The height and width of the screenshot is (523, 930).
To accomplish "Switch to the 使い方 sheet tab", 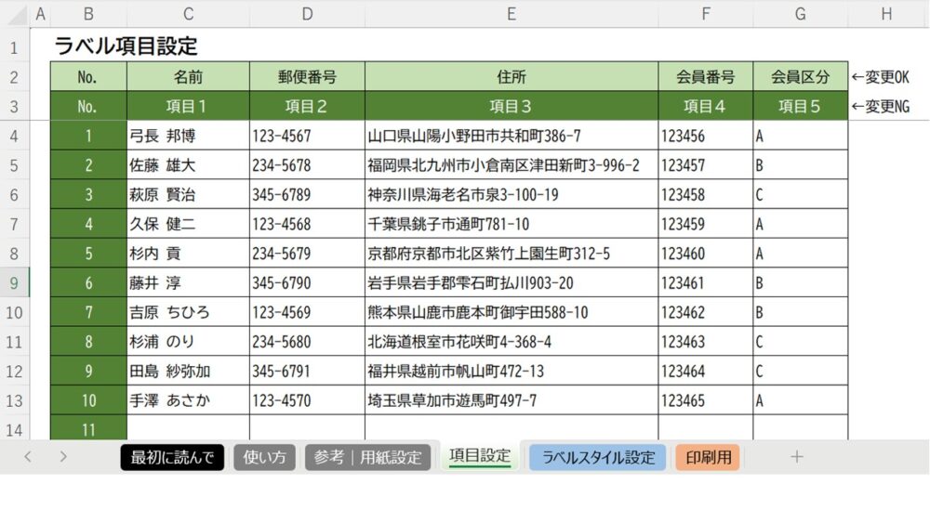I will click(265, 457).
